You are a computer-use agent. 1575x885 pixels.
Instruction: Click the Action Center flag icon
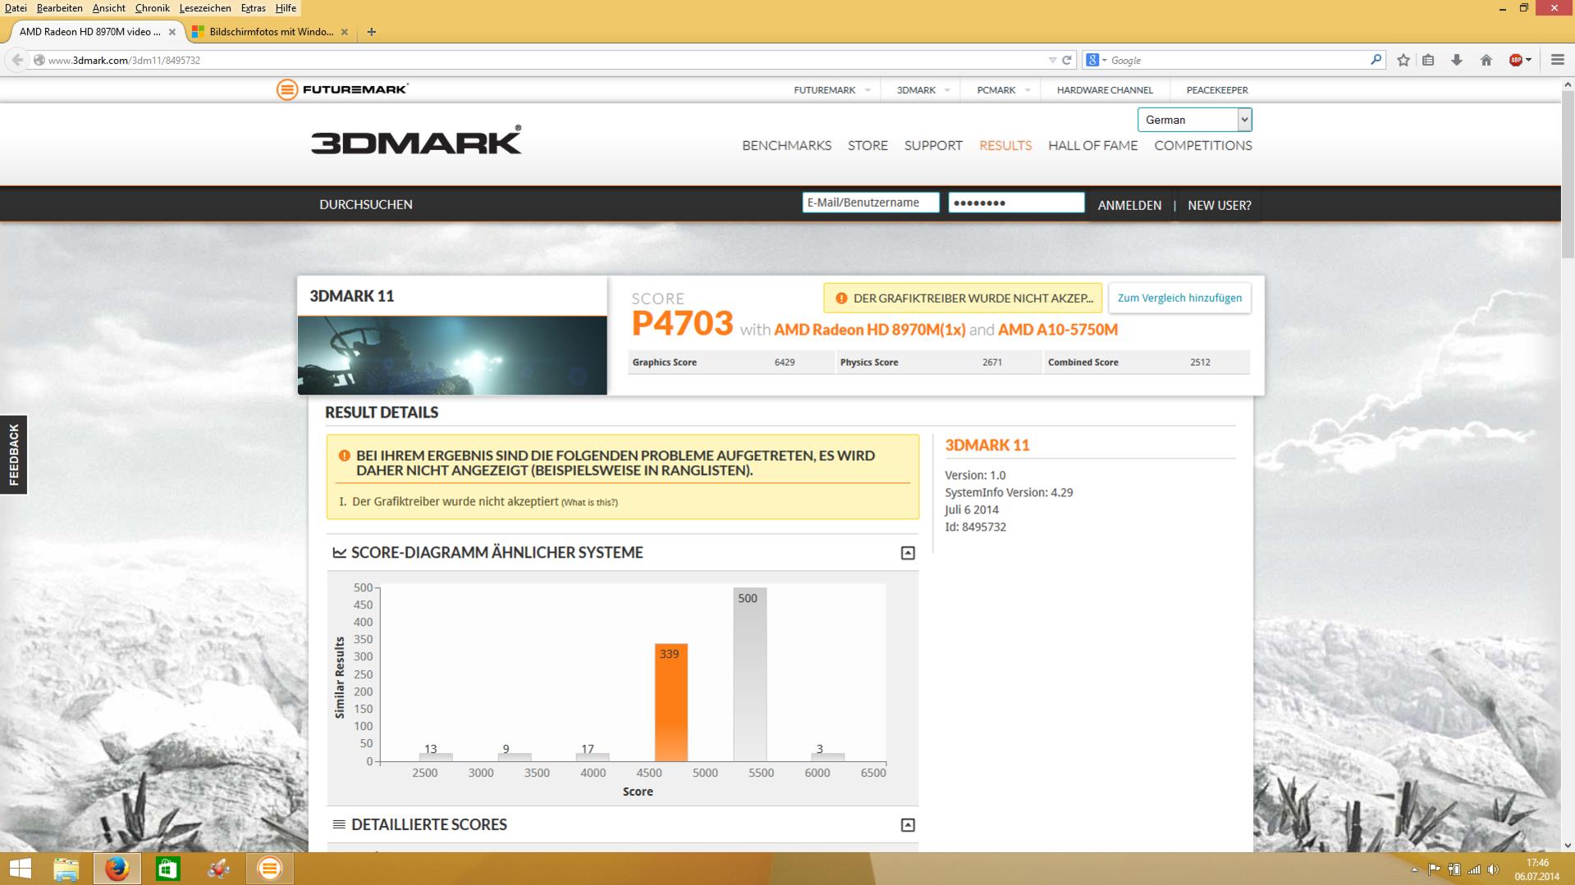pyautogui.click(x=1434, y=869)
